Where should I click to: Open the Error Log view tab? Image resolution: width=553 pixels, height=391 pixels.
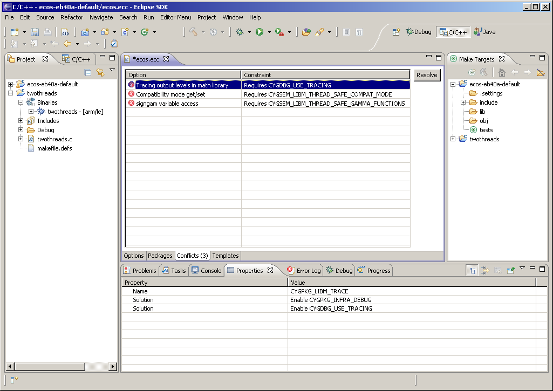[304, 271]
